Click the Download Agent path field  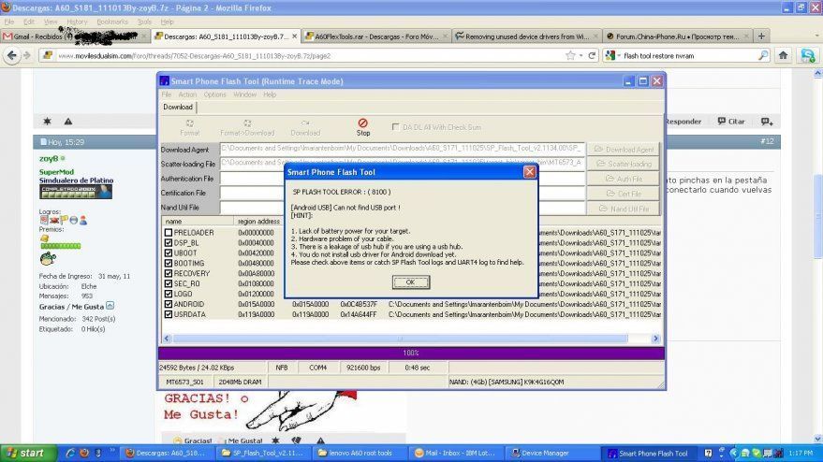(x=402, y=149)
